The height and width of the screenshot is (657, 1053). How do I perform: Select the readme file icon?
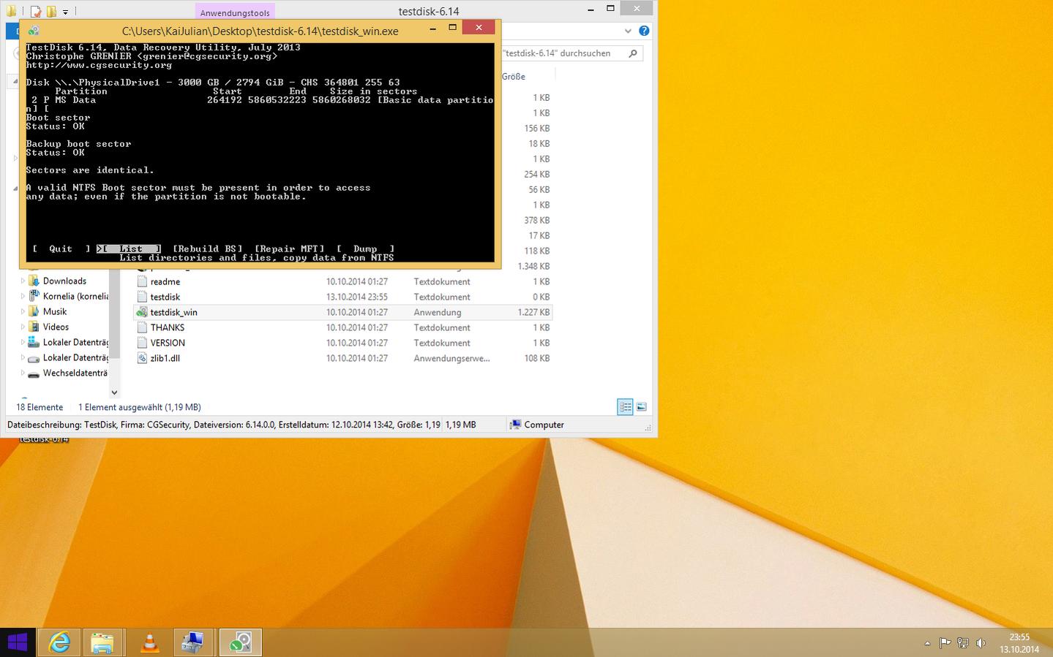click(142, 281)
